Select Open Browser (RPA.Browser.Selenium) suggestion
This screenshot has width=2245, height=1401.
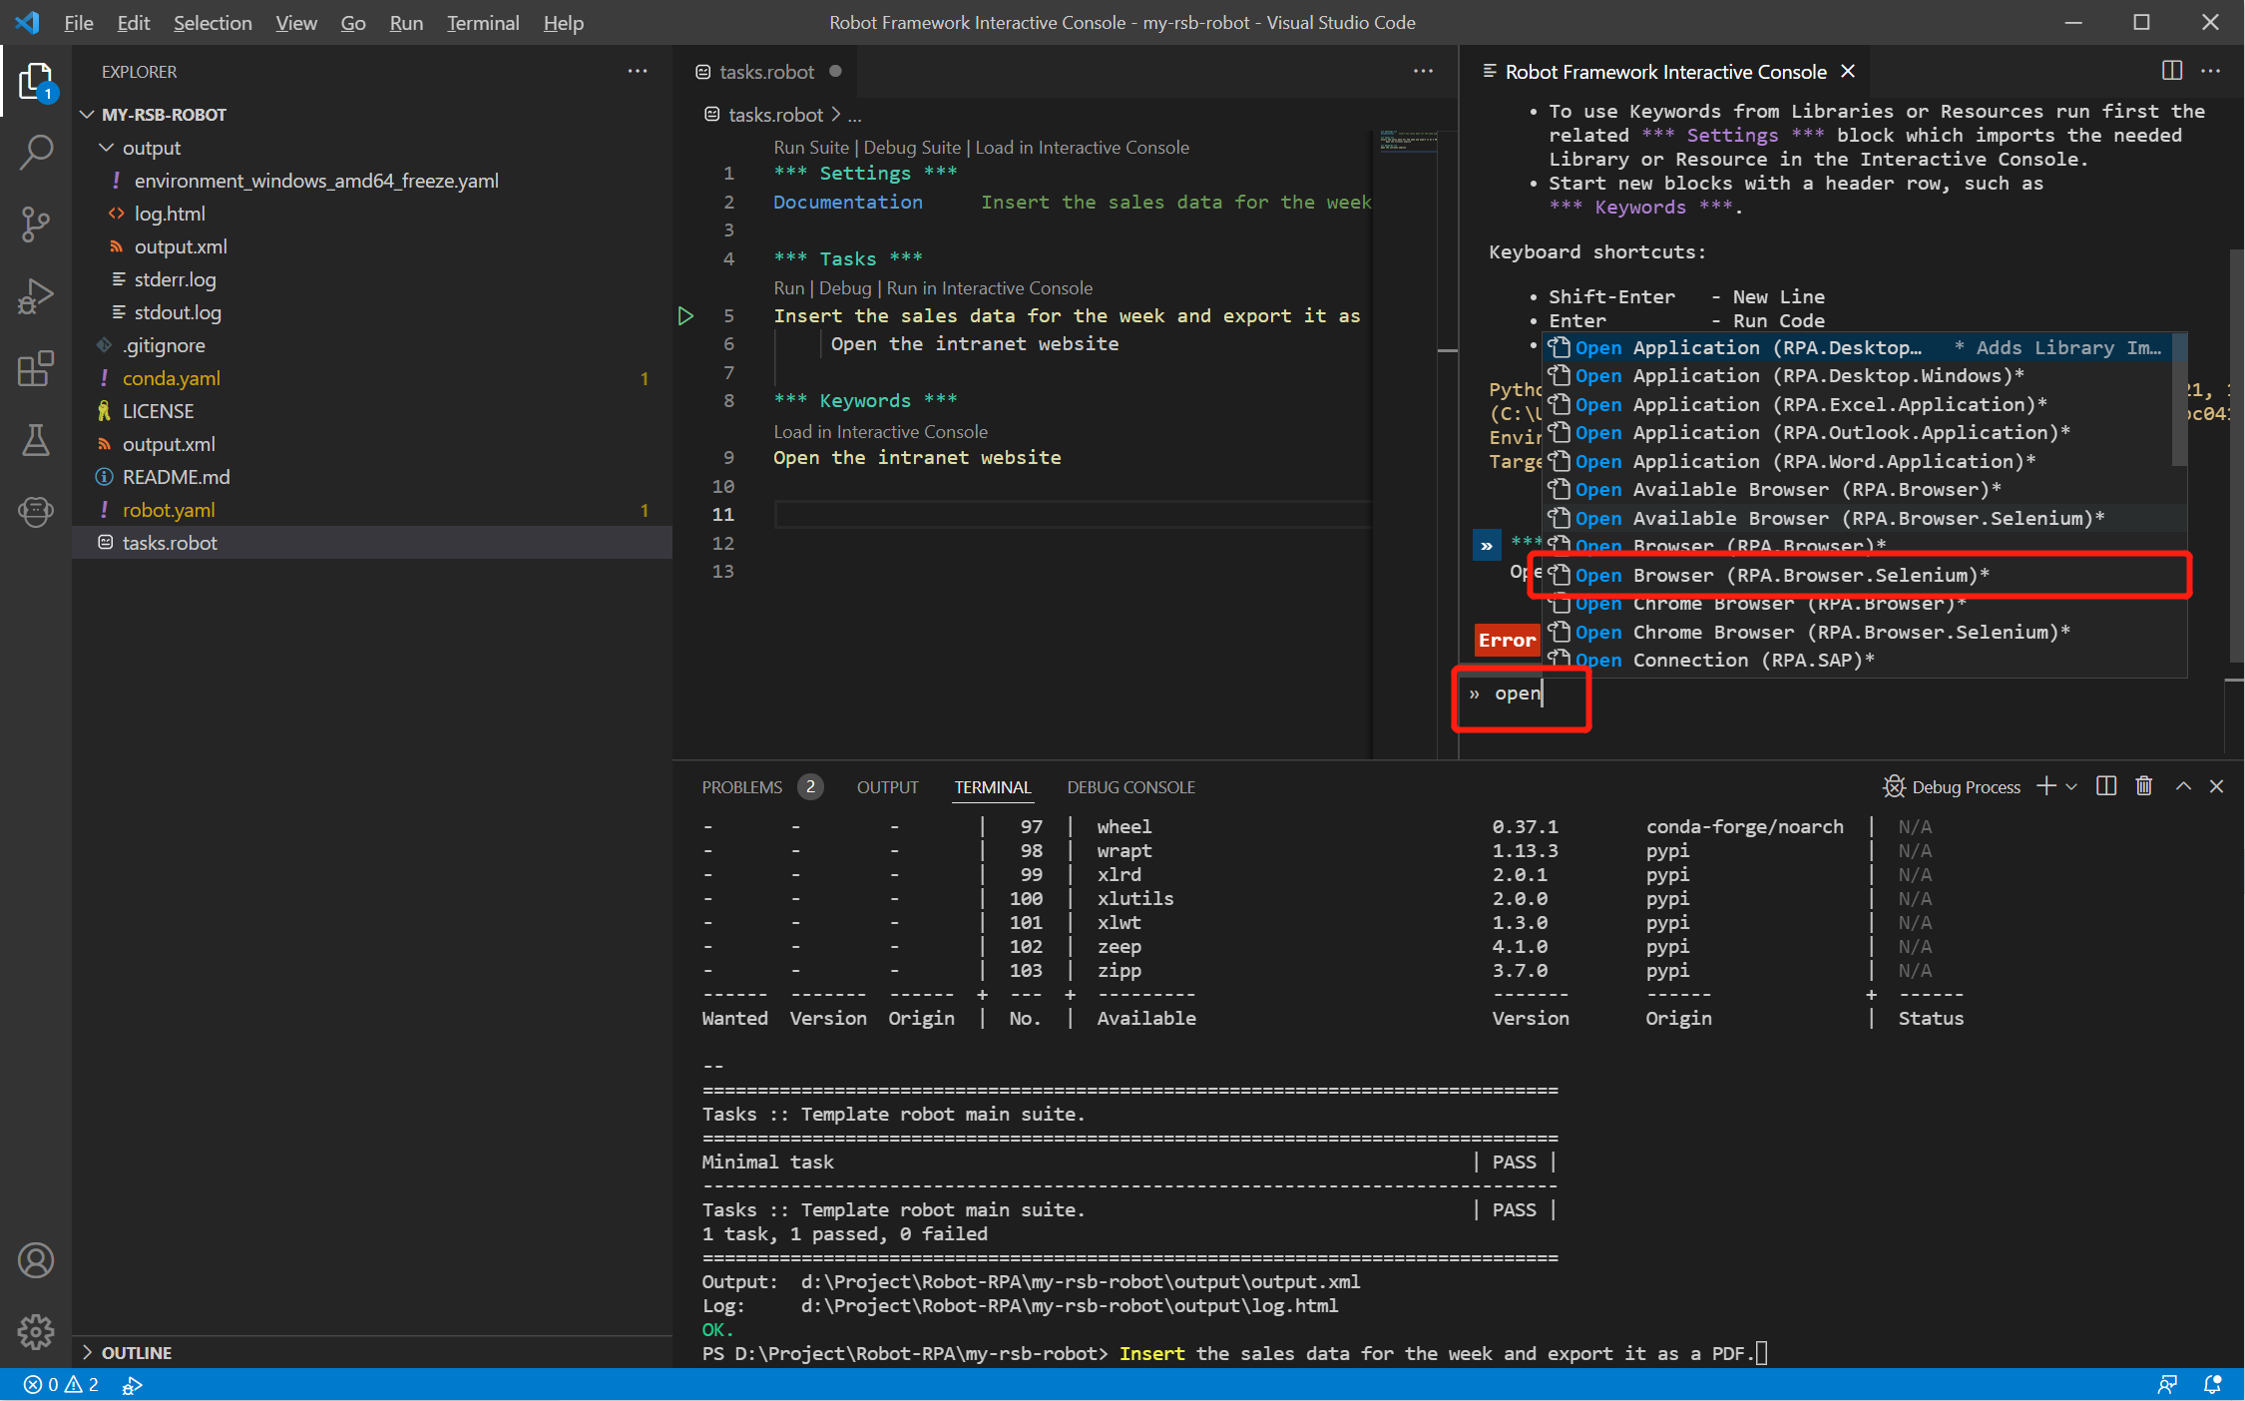[1781, 576]
